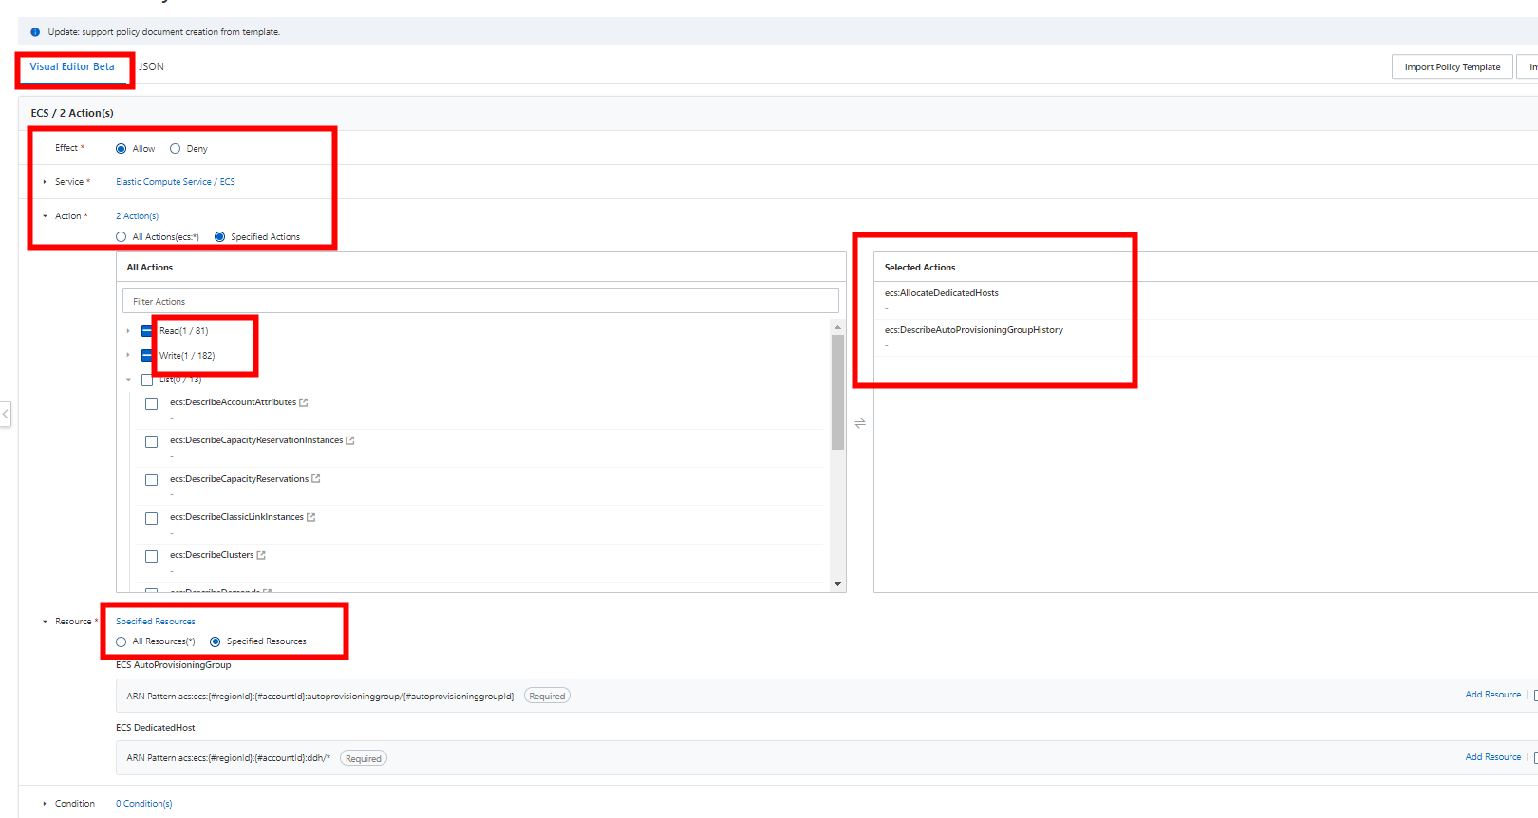Click the blue info icon in the update banner
Image resolution: width=1538 pixels, height=818 pixels.
(35, 32)
